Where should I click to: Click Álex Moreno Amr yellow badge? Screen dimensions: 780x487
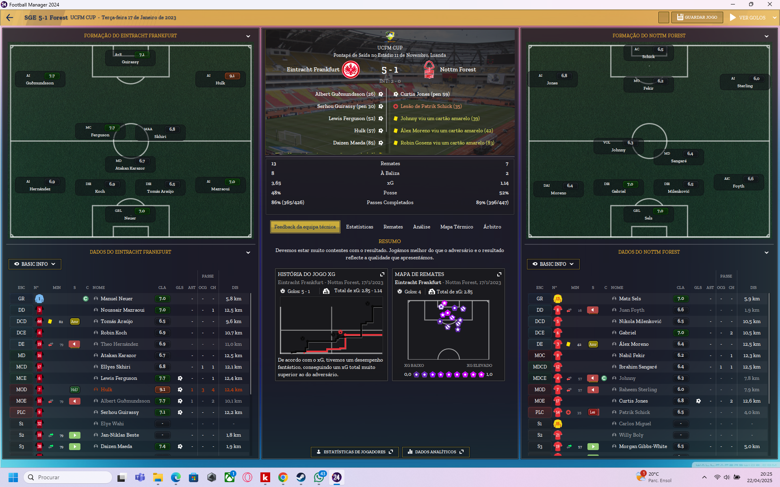[x=593, y=344]
